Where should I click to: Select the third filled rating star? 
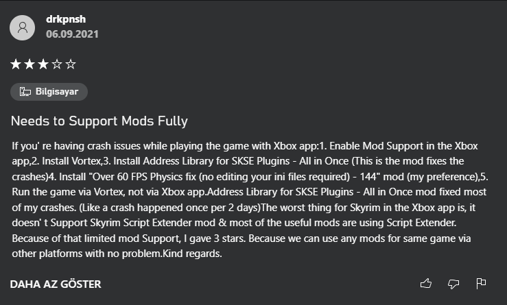[43, 64]
